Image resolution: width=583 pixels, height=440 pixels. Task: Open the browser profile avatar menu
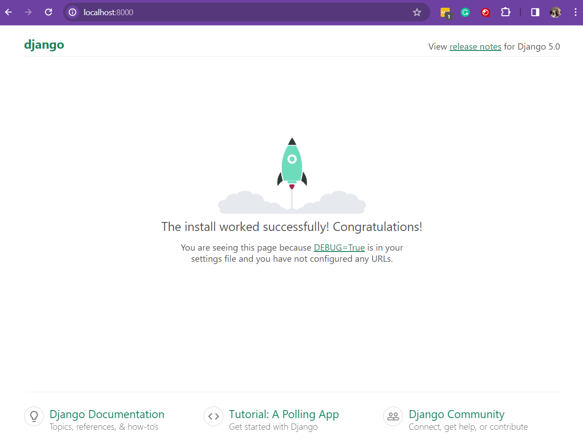pos(555,12)
